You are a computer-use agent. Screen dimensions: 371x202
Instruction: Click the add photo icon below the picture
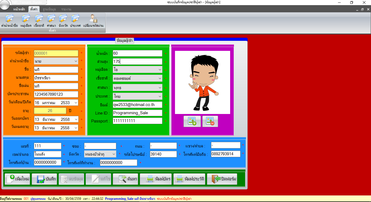193,121
